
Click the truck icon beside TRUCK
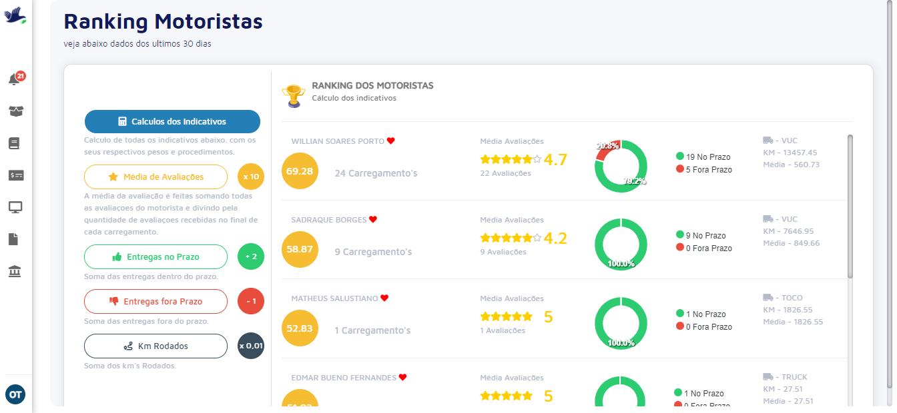[768, 377]
